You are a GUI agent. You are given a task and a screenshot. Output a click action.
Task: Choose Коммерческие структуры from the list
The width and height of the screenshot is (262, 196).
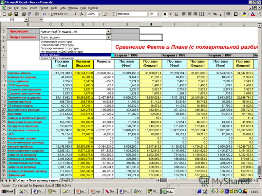point(75,45)
